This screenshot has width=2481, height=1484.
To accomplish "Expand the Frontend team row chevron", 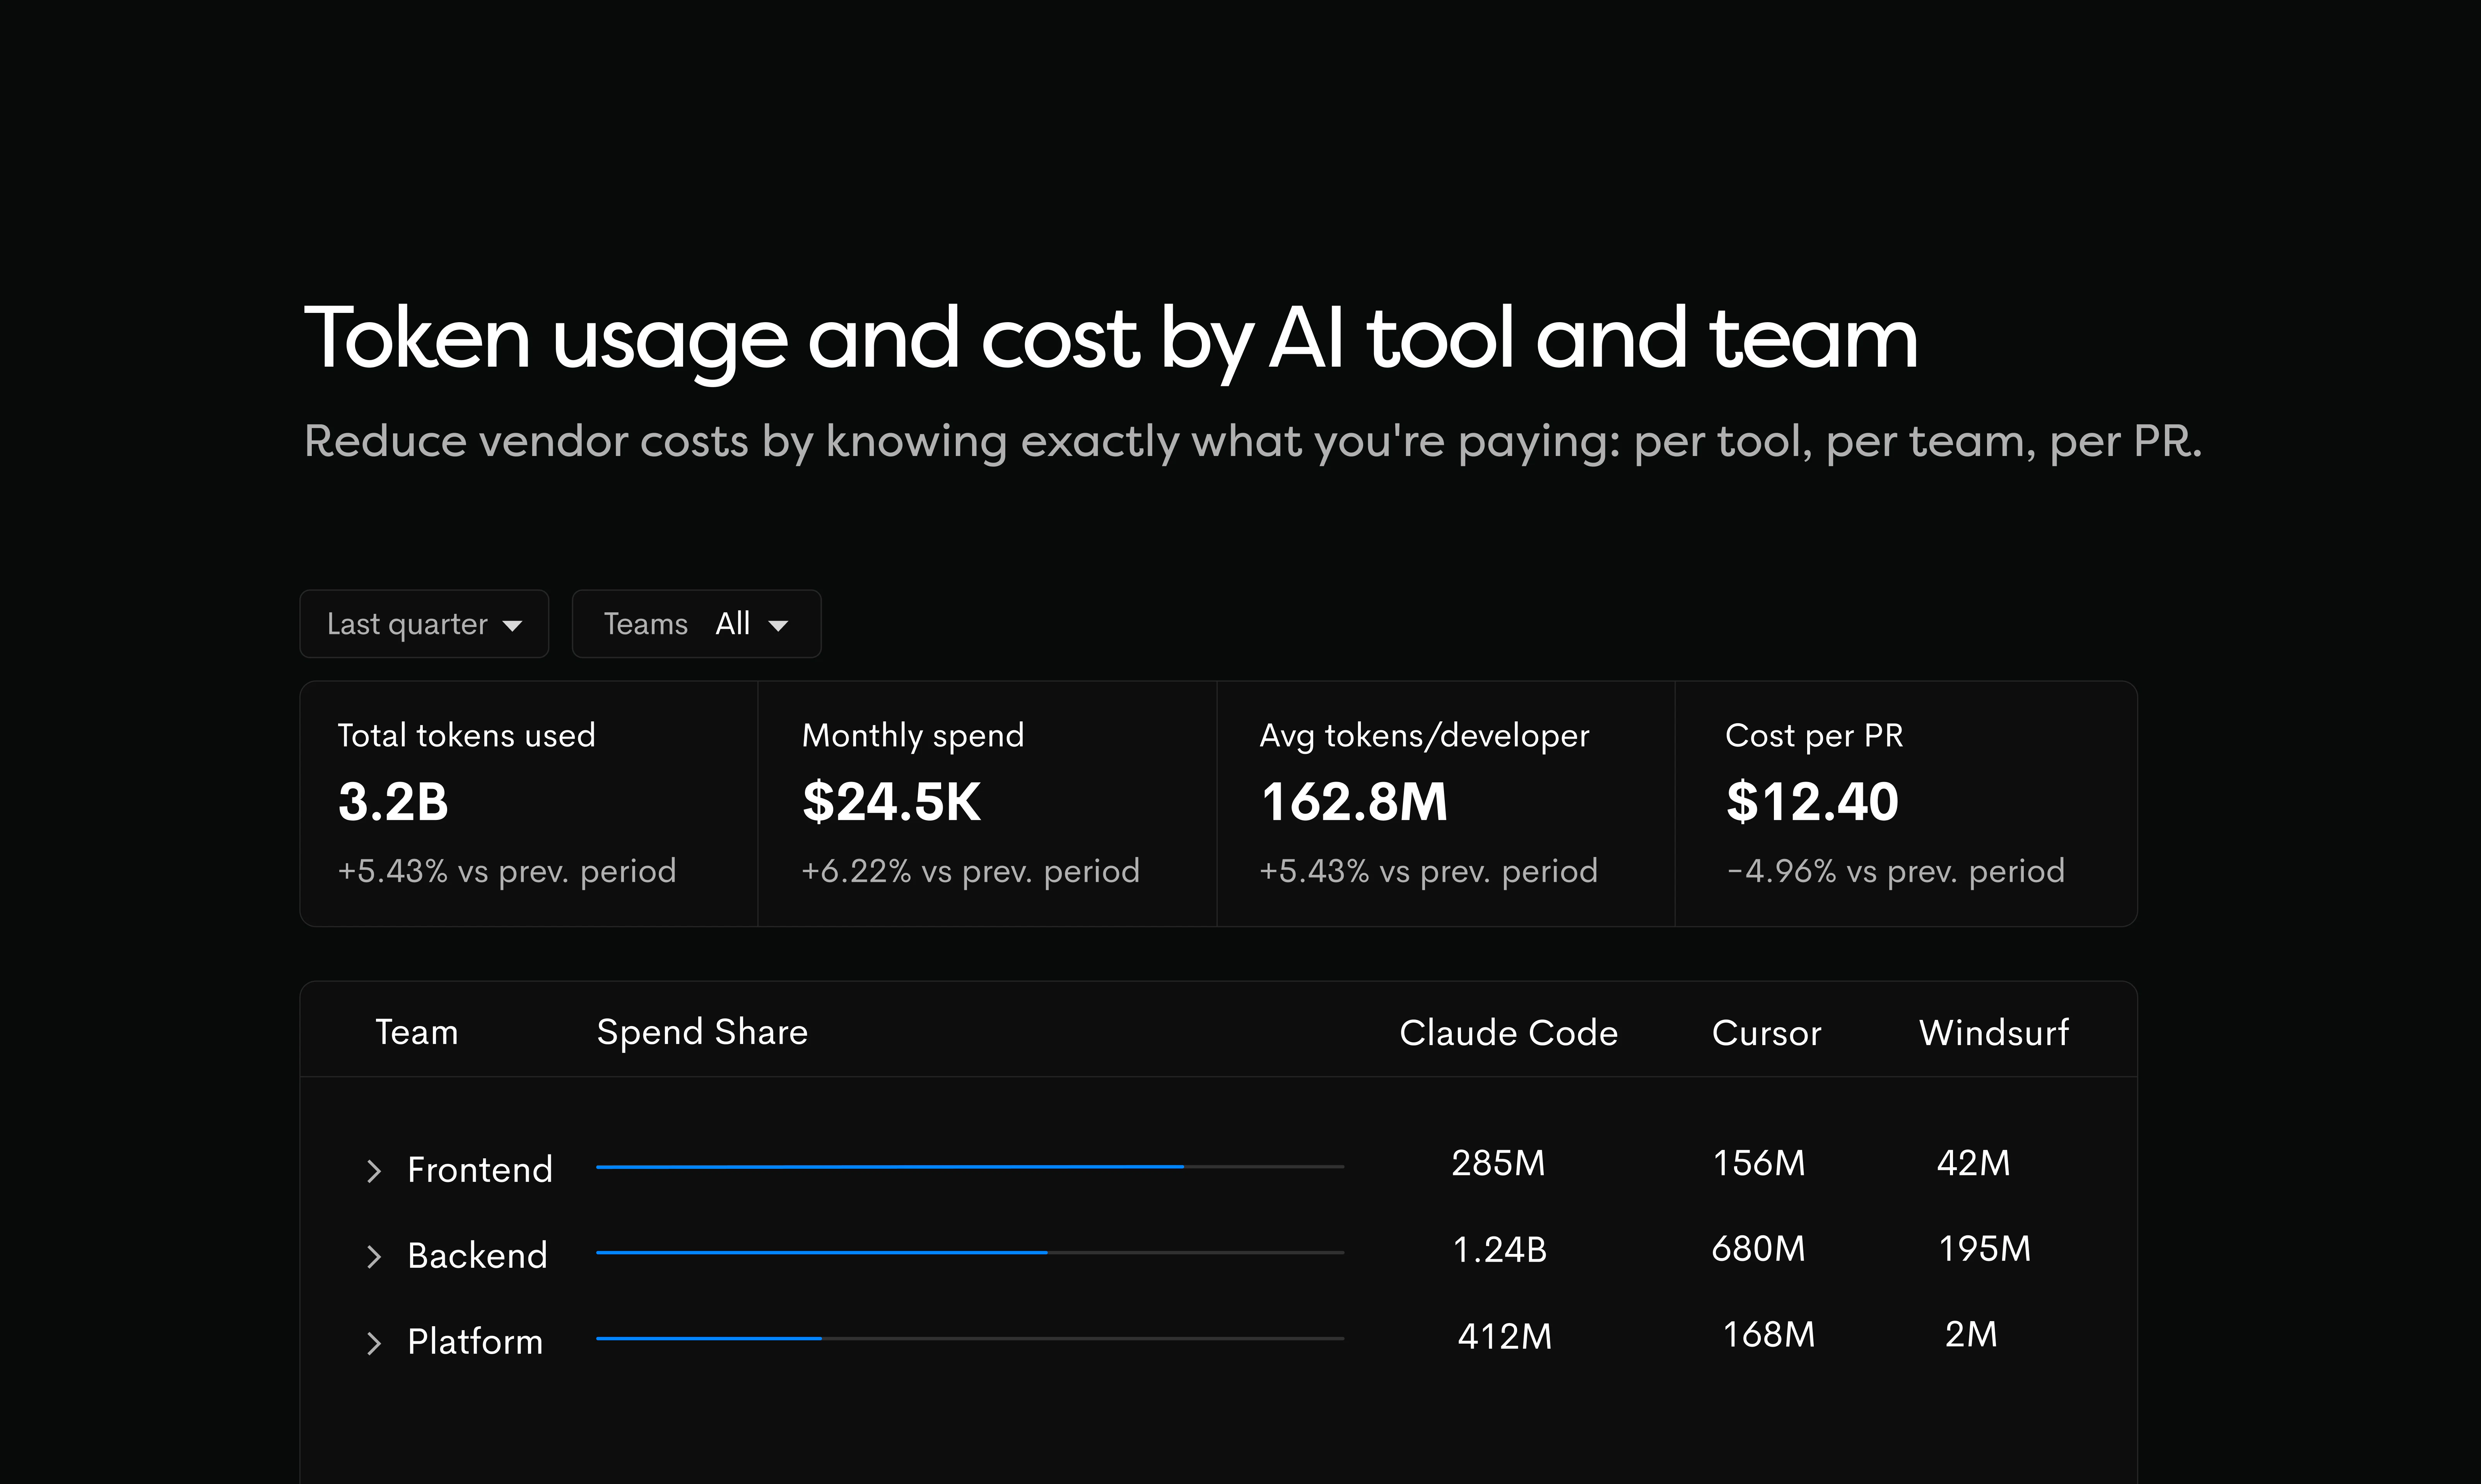I will 374,1171.
